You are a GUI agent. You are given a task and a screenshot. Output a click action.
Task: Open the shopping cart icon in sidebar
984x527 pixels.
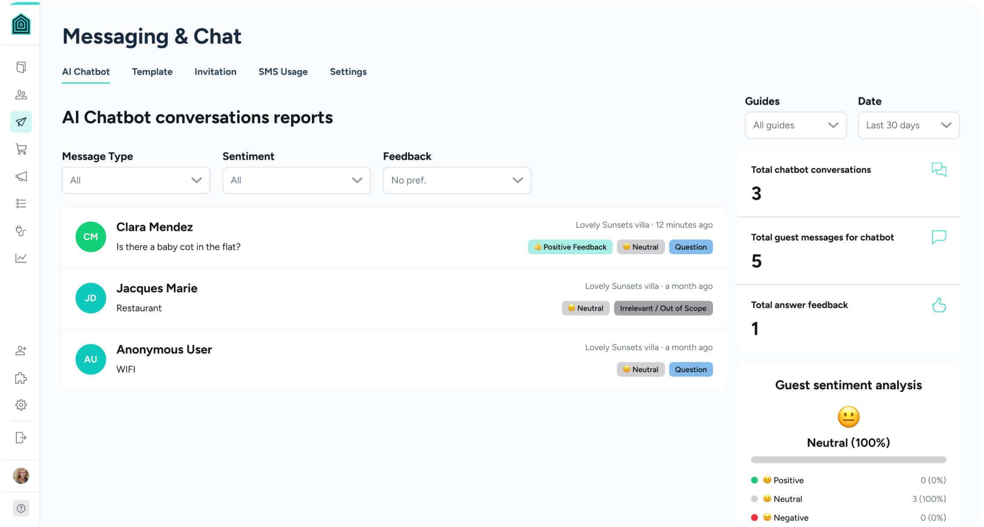tap(21, 149)
